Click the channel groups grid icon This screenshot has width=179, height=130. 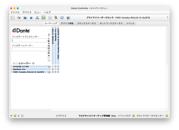coord(50,18)
